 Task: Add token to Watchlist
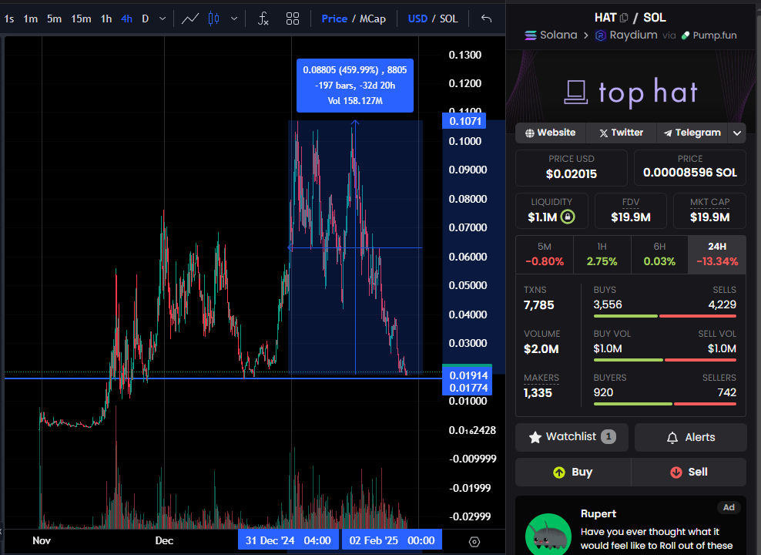(572, 437)
